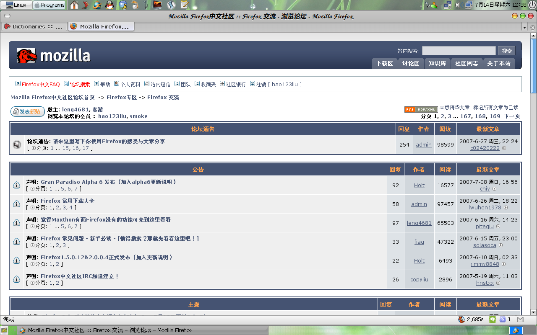Open the 论坛搜索 link
The width and height of the screenshot is (537, 335).
pos(80,84)
